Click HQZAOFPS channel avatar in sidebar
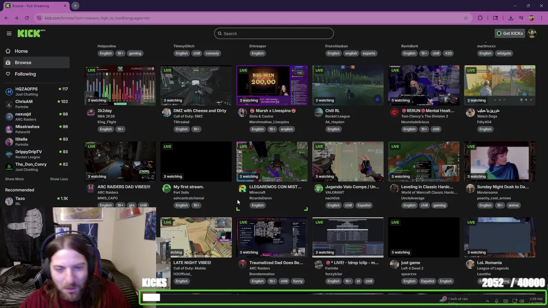 pos(9,92)
